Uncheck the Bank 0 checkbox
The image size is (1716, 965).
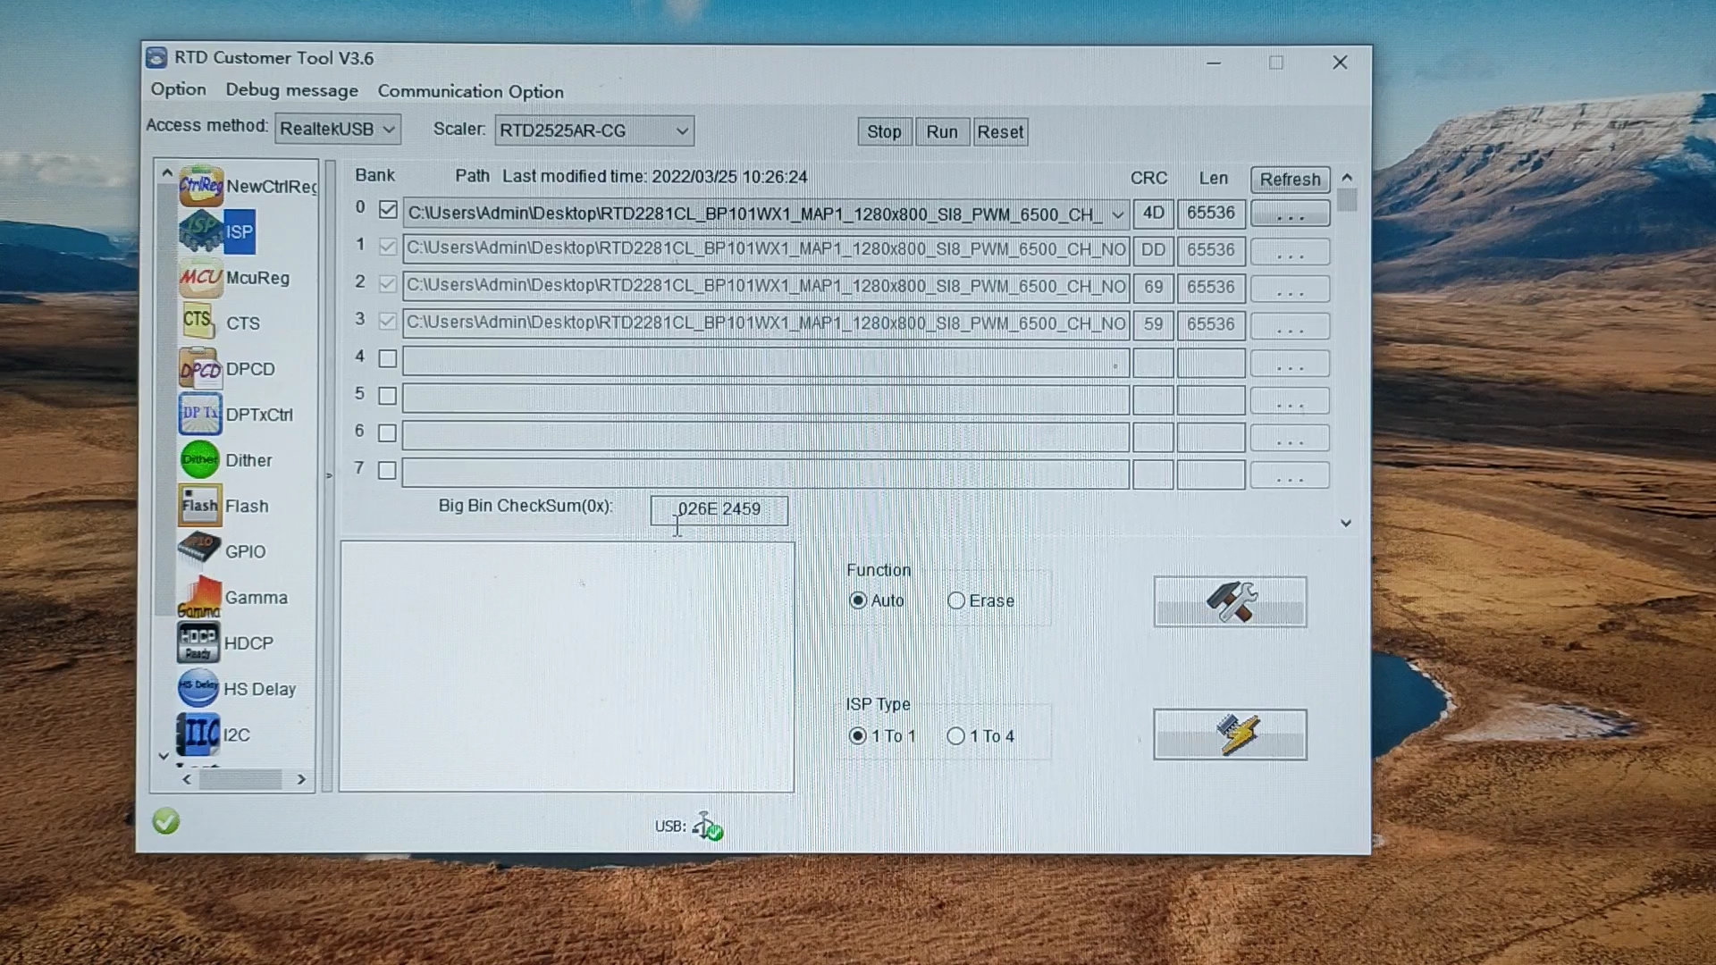tap(388, 210)
